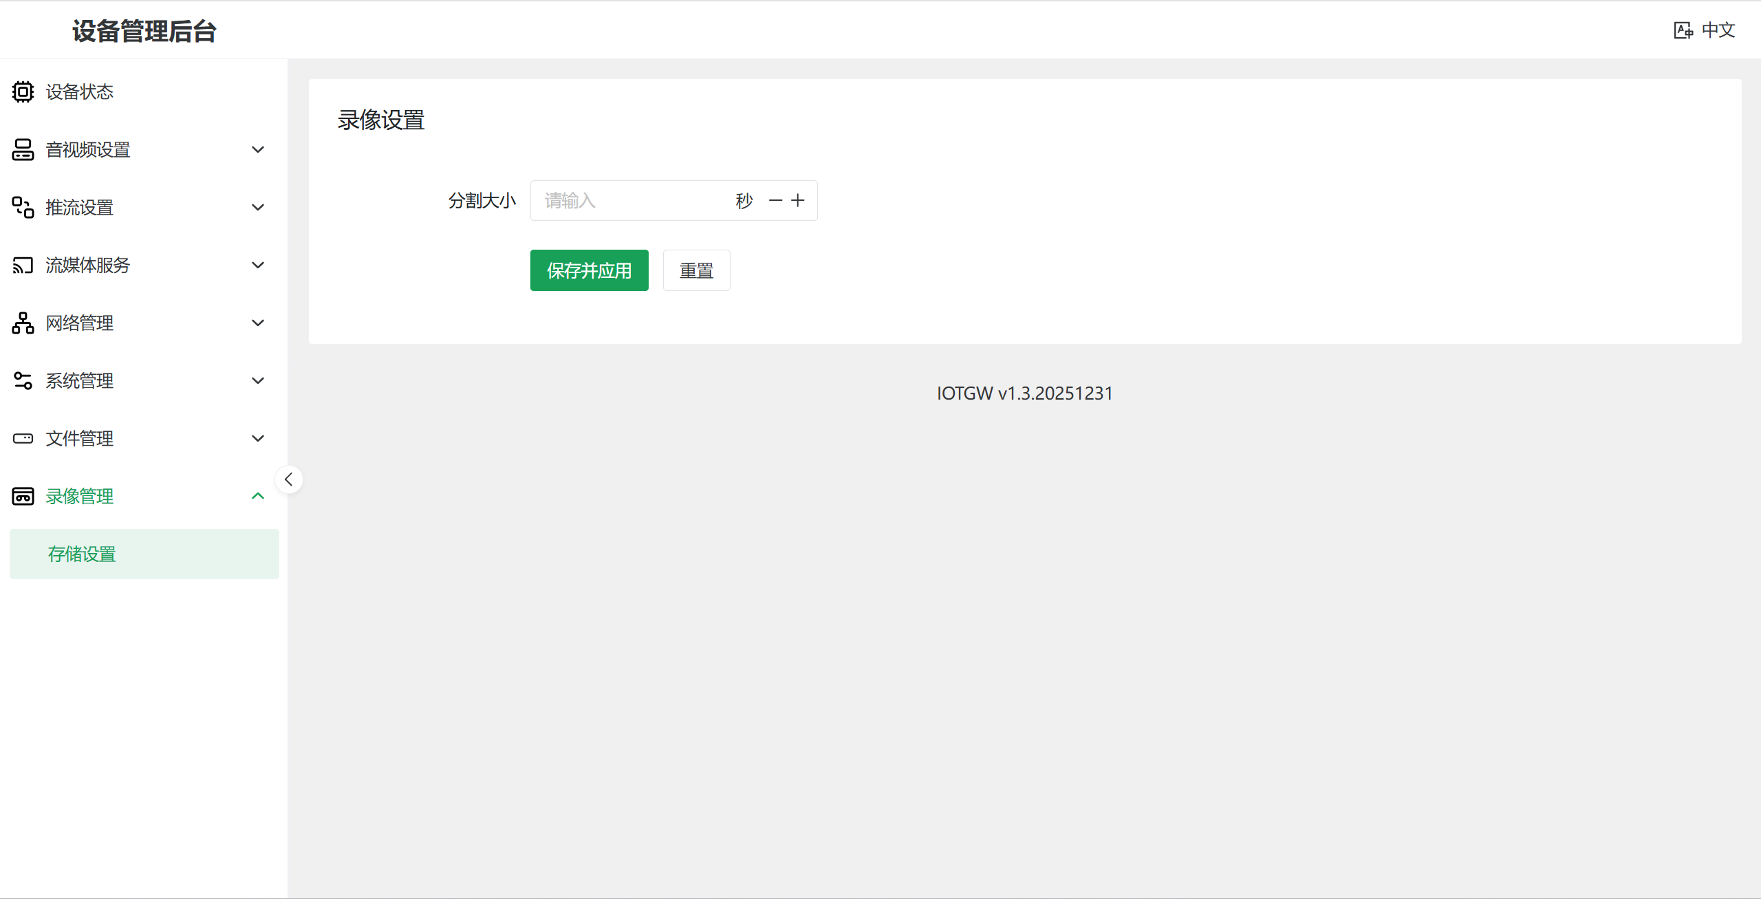Expand the 文件管理 chevron
Viewport: 1761px width, 899px height.
click(258, 438)
